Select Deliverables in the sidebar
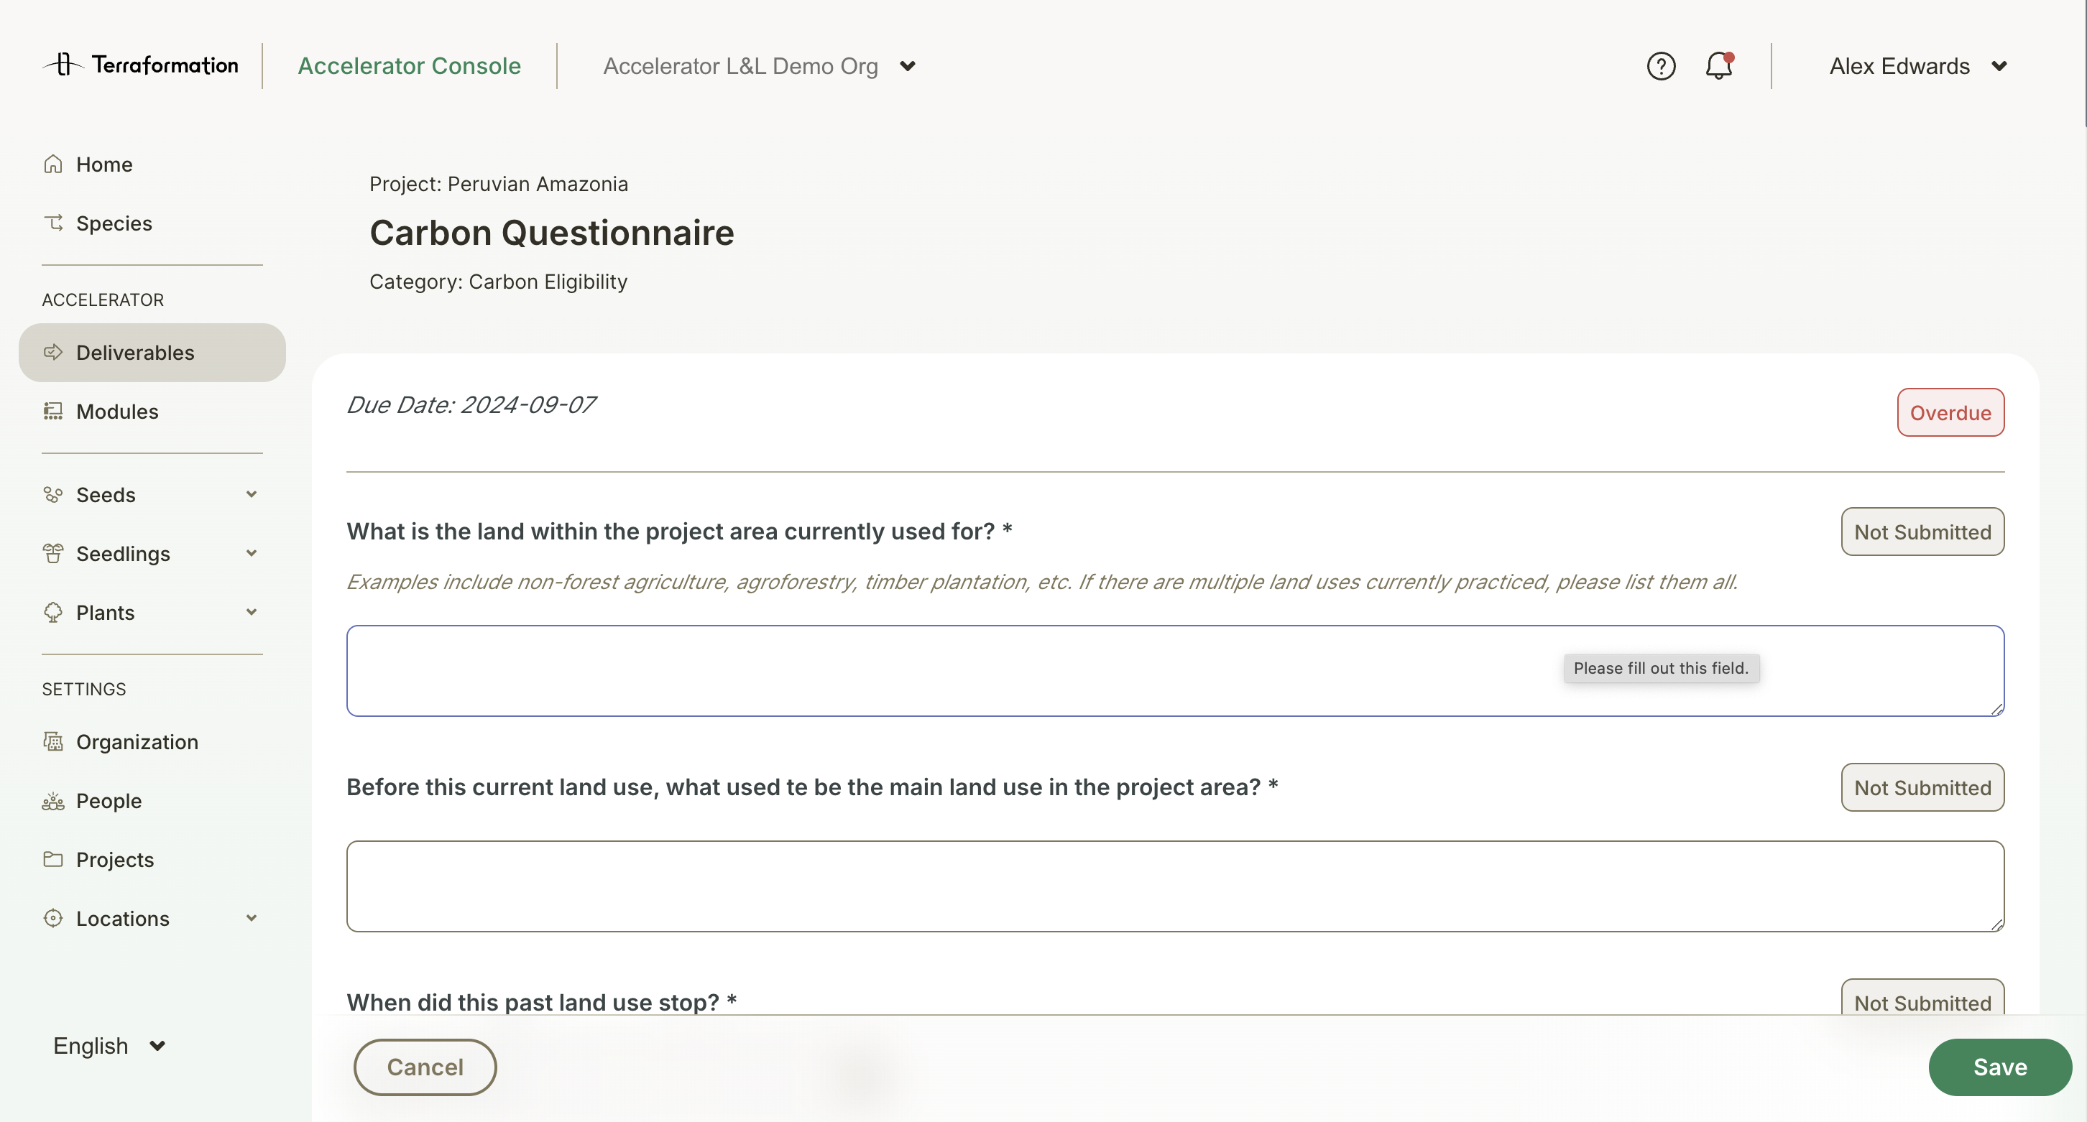This screenshot has height=1122, width=2087. 152,352
